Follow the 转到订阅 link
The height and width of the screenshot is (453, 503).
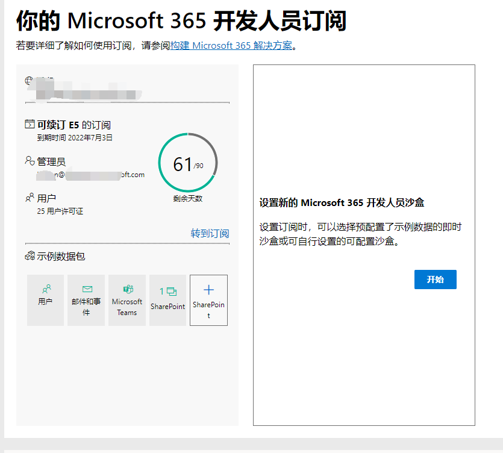[x=210, y=234]
